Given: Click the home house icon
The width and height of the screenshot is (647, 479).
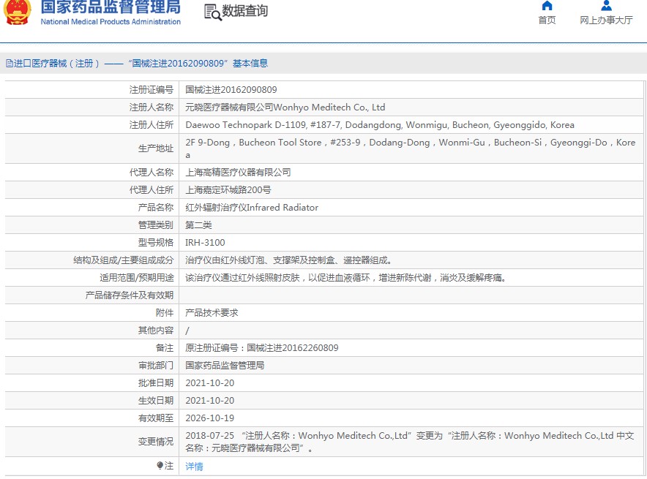Looking at the screenshot, I should pyautogui.click(x=547, y=6).
